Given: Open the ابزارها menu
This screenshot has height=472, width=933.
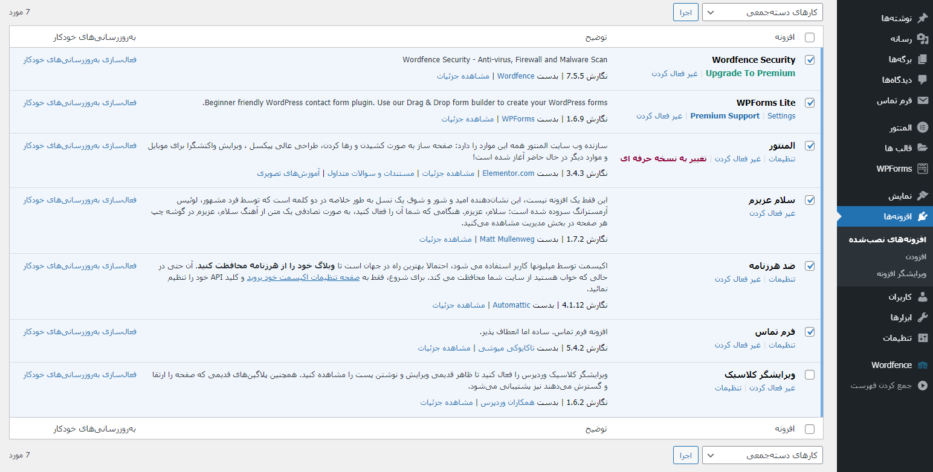Looking at the screenshot, I should click(885, 317).
